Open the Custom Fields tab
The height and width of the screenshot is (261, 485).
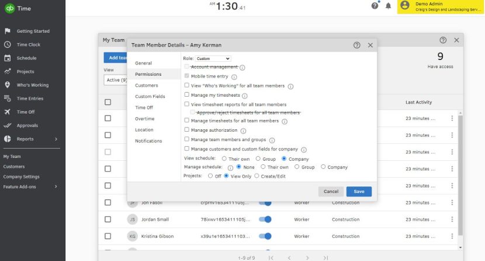tap(150, 97)
